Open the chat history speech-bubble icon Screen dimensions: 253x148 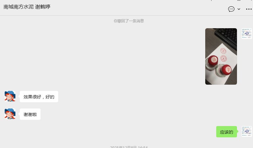(231, 9)
